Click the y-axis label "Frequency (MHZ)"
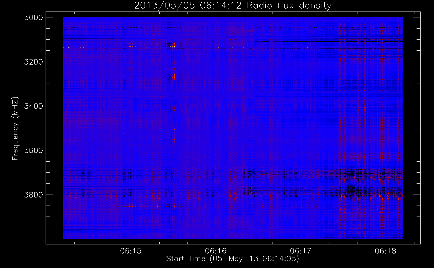 (x=15, y=129)
